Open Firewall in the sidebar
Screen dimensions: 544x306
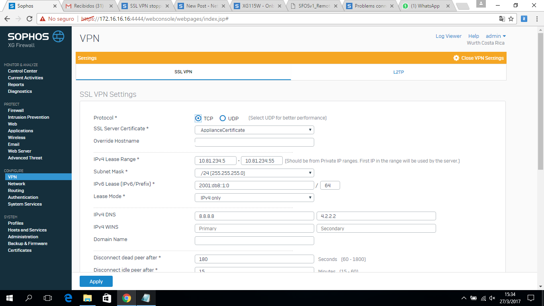click(16, 110)
